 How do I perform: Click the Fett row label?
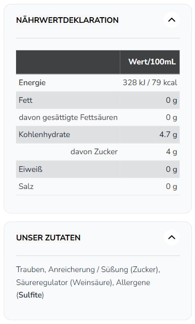pos(25,100)
